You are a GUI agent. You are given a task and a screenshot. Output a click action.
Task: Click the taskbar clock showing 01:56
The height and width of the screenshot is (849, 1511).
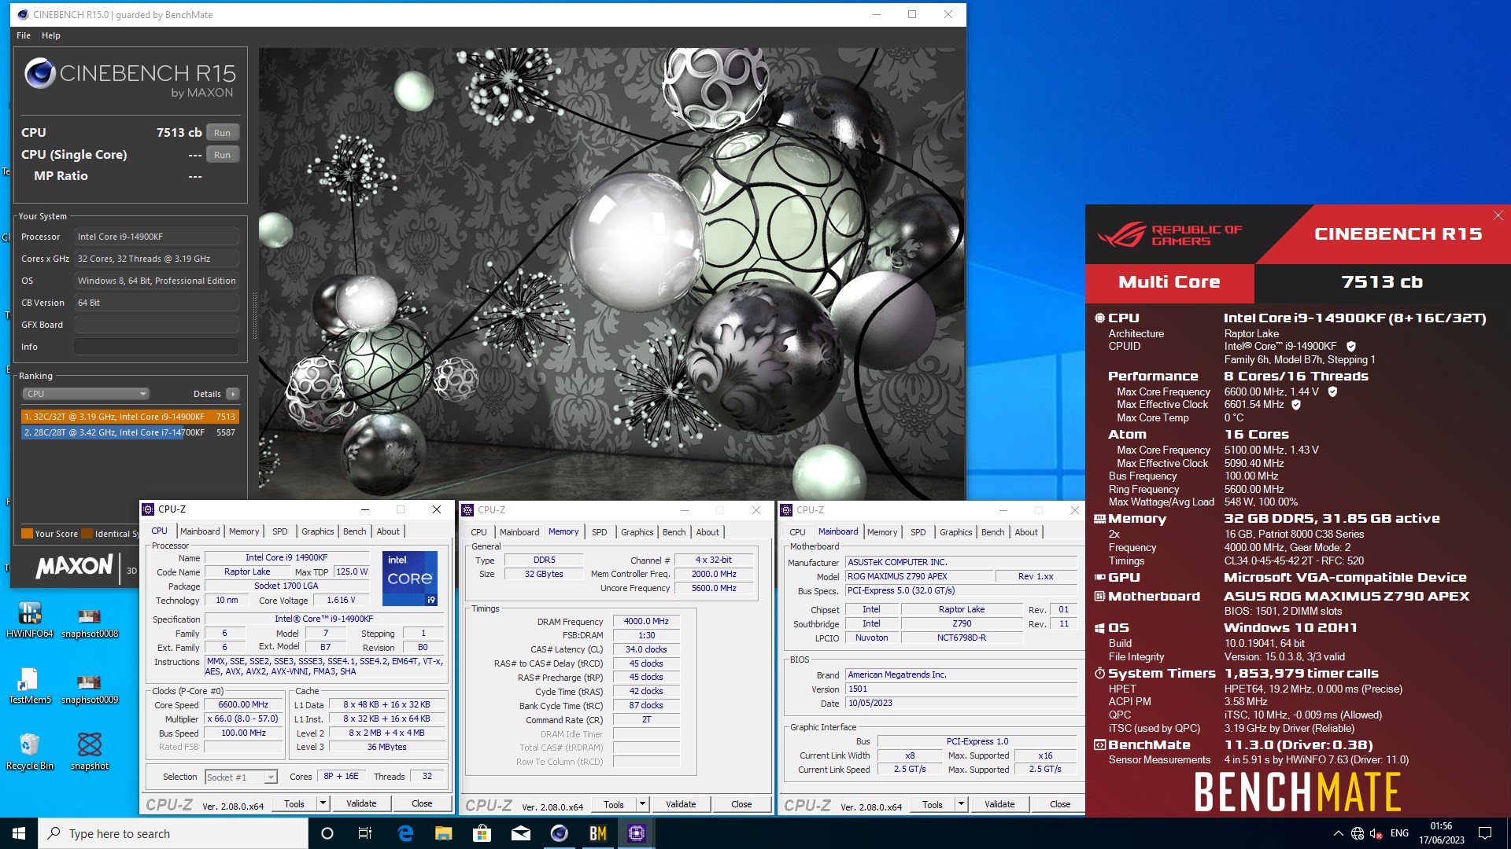[x=1442, y=833]
